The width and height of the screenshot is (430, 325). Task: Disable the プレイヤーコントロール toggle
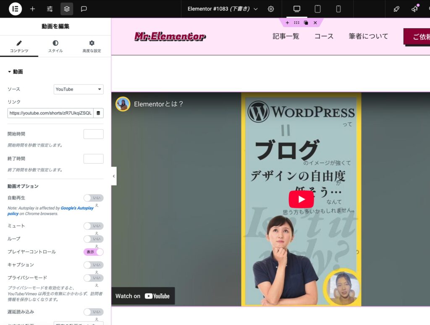click(93, 252)
